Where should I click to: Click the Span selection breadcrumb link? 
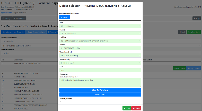(6, 13)
